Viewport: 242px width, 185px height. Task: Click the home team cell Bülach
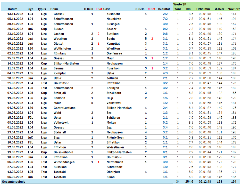59,29
